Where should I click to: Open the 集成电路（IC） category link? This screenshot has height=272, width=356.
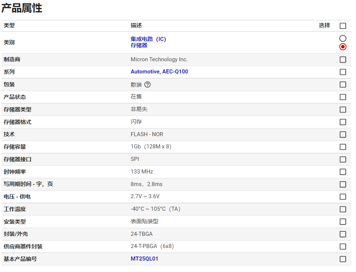(x=148, y=39)
